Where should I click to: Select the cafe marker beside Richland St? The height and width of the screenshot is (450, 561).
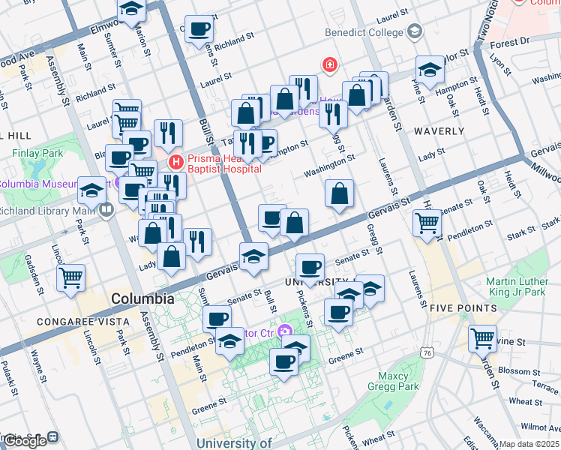coord(199,30)
